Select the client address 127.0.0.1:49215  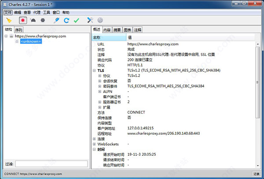tap(140, 128)
